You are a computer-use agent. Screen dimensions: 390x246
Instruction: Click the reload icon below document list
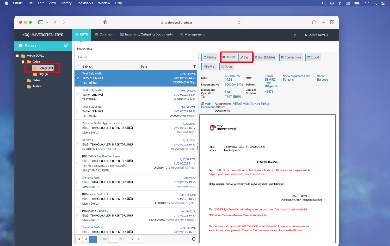click(x=193, y=239)
